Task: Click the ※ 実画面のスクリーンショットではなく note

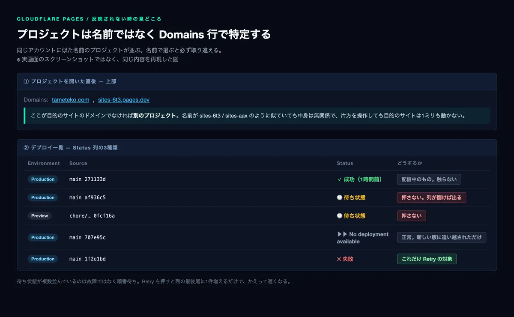Action: [x=98, y=60]
